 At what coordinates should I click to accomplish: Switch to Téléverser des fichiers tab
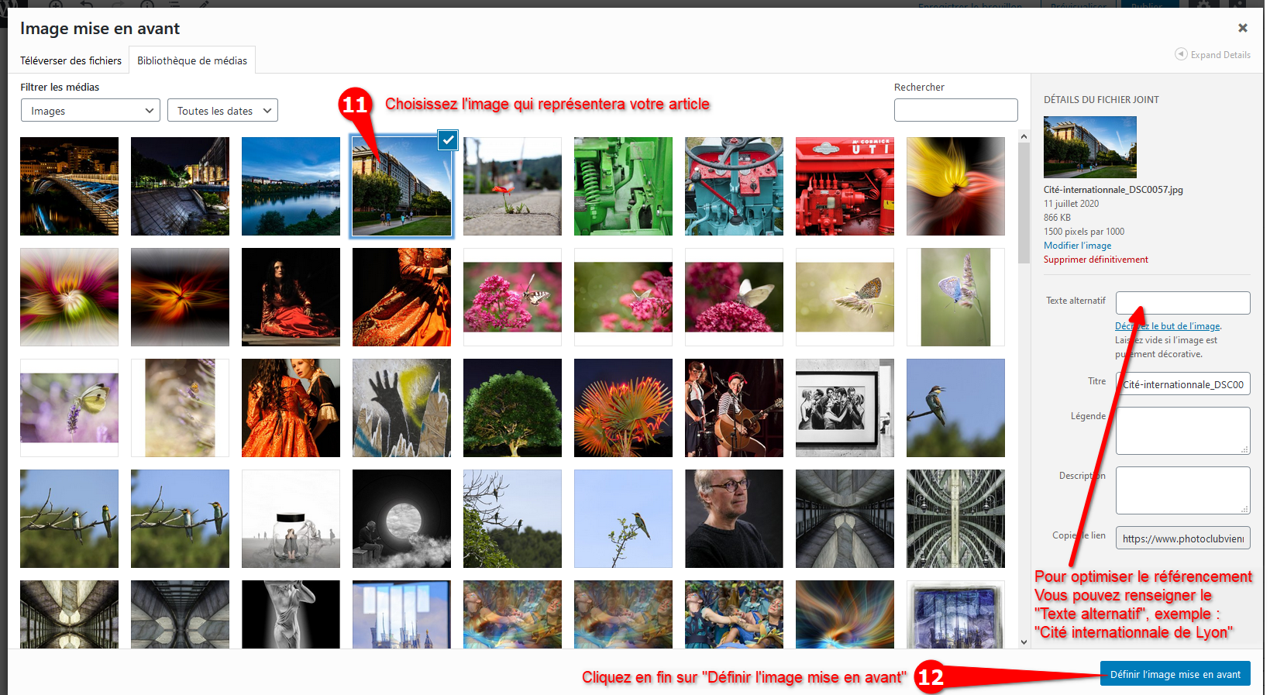click(71, 60)
